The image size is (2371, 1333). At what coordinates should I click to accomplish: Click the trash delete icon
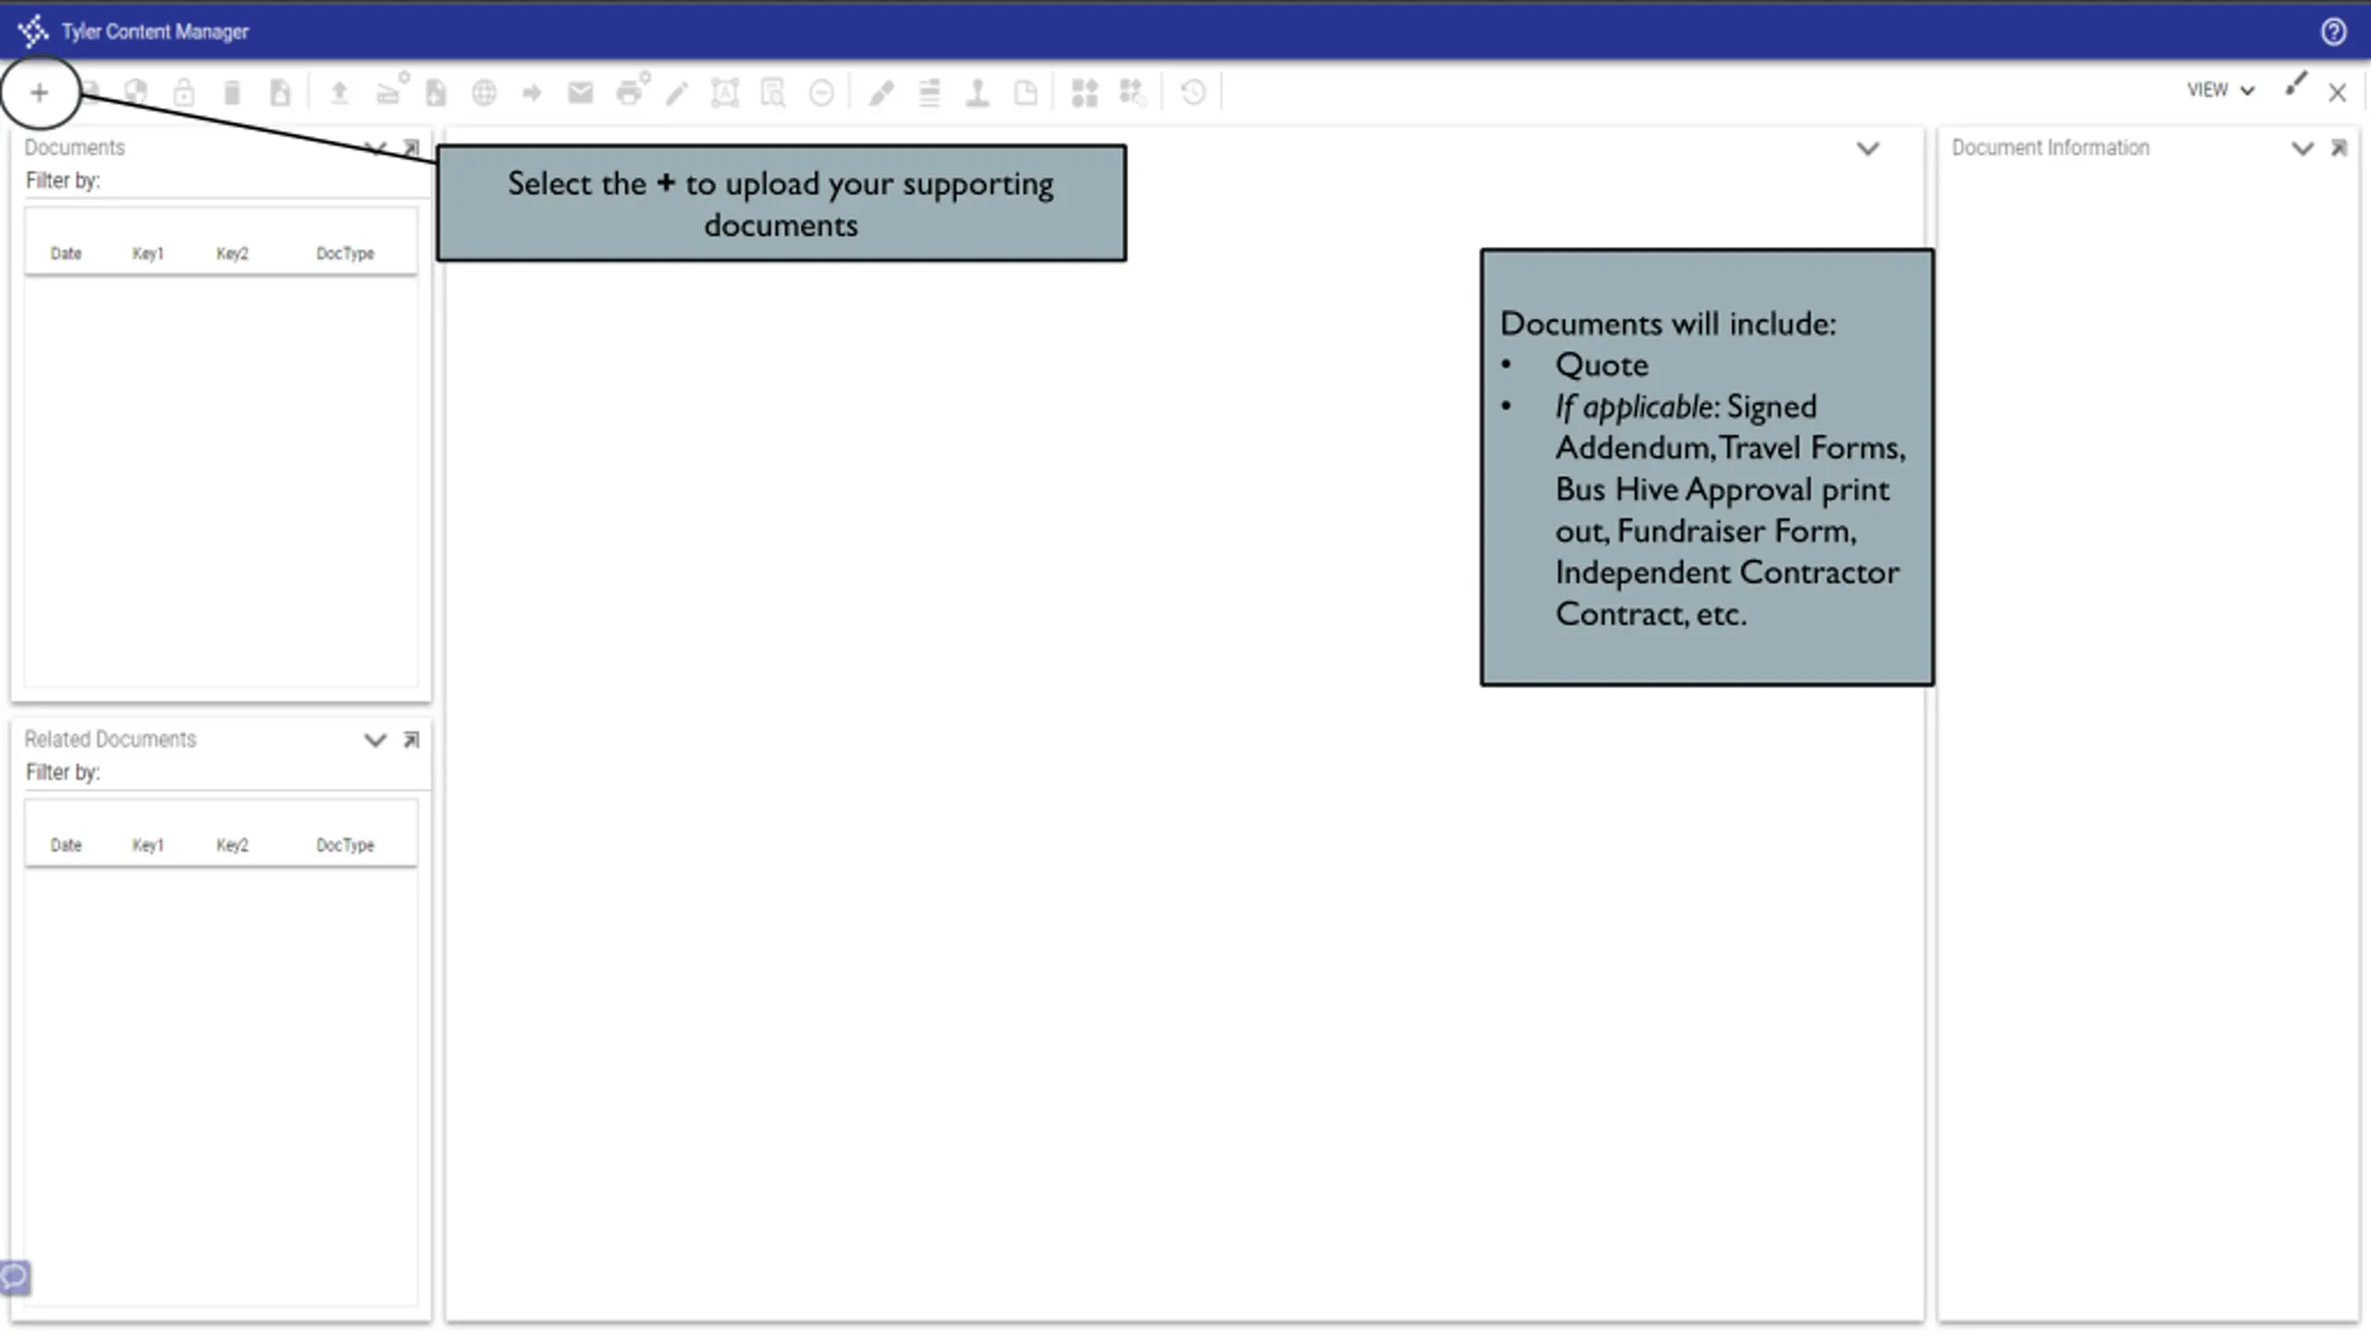coord(232,93)
